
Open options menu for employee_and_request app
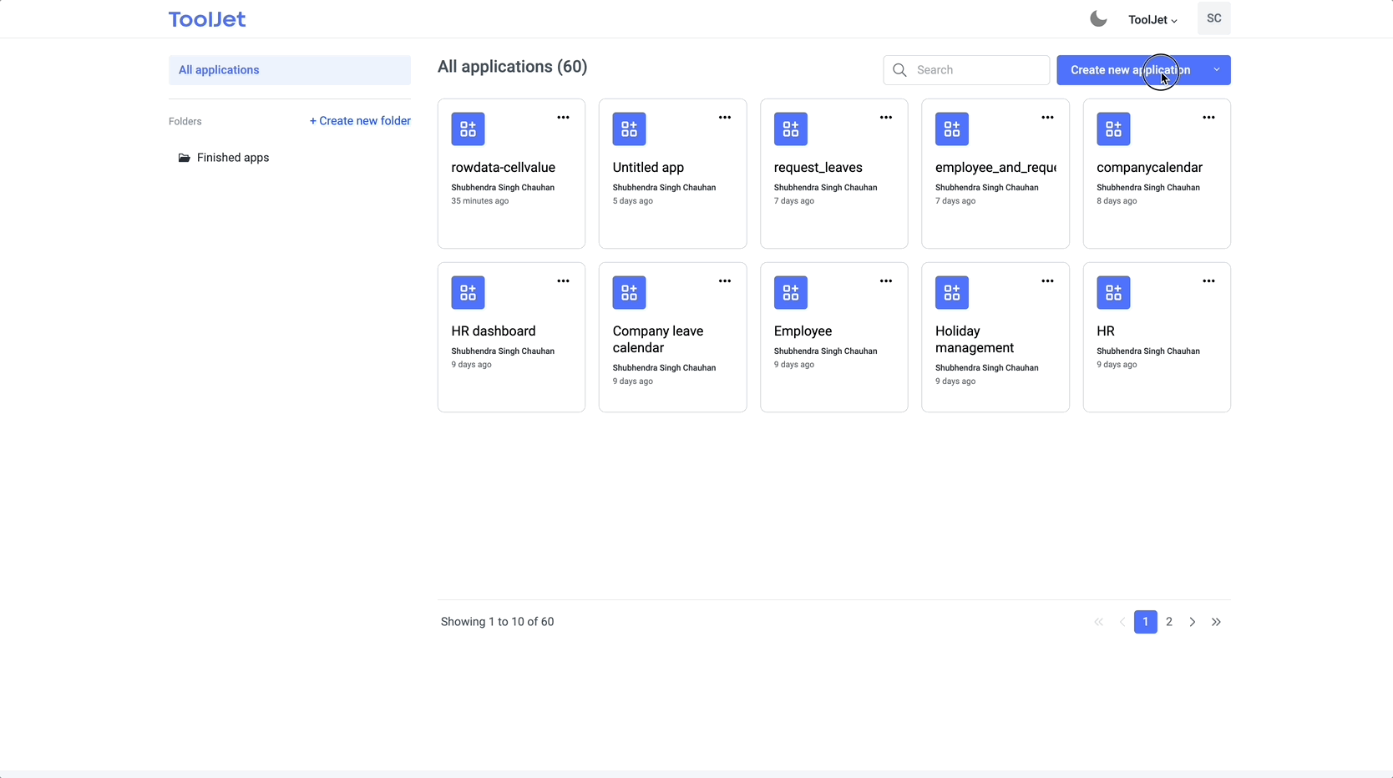[x=1047, y=118]
